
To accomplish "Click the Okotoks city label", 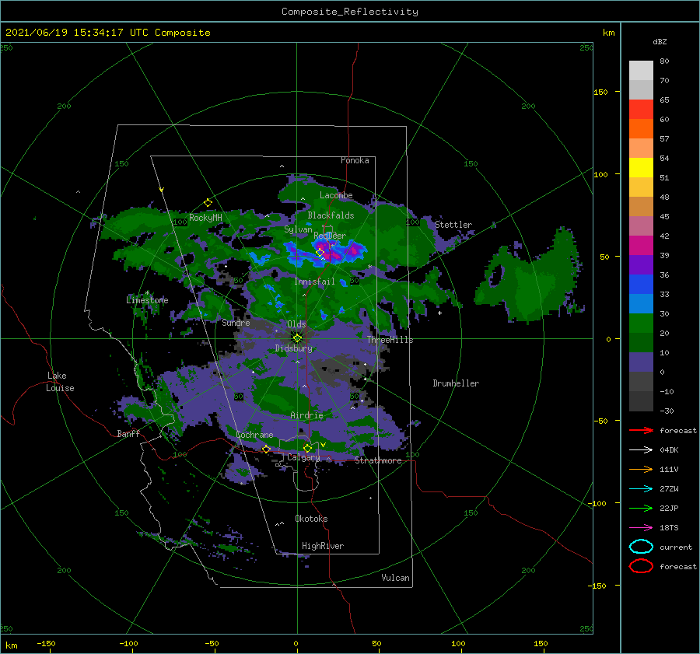I will click(x=312, y=518).
